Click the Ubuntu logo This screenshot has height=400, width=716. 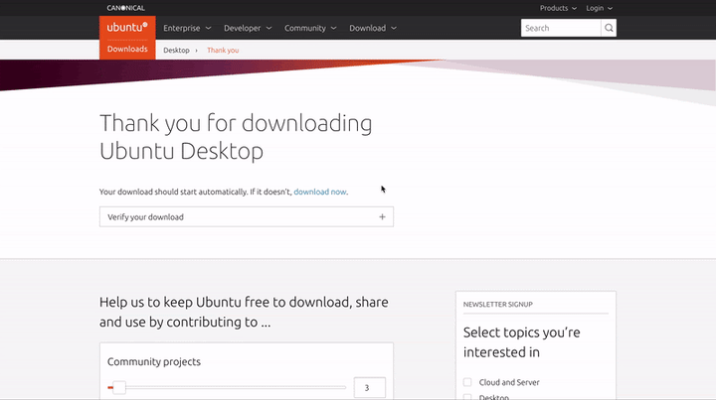coord(127,28)
